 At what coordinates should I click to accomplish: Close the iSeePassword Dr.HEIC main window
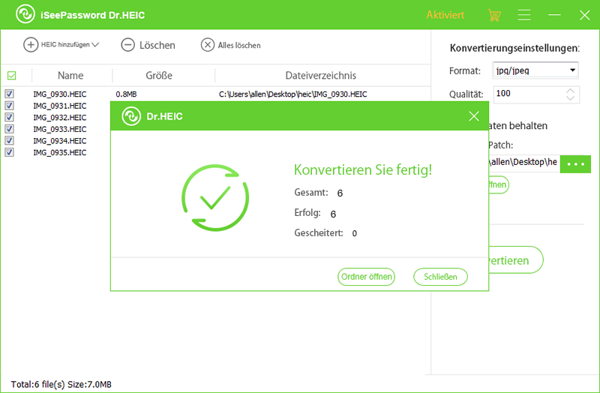(584, 15)
